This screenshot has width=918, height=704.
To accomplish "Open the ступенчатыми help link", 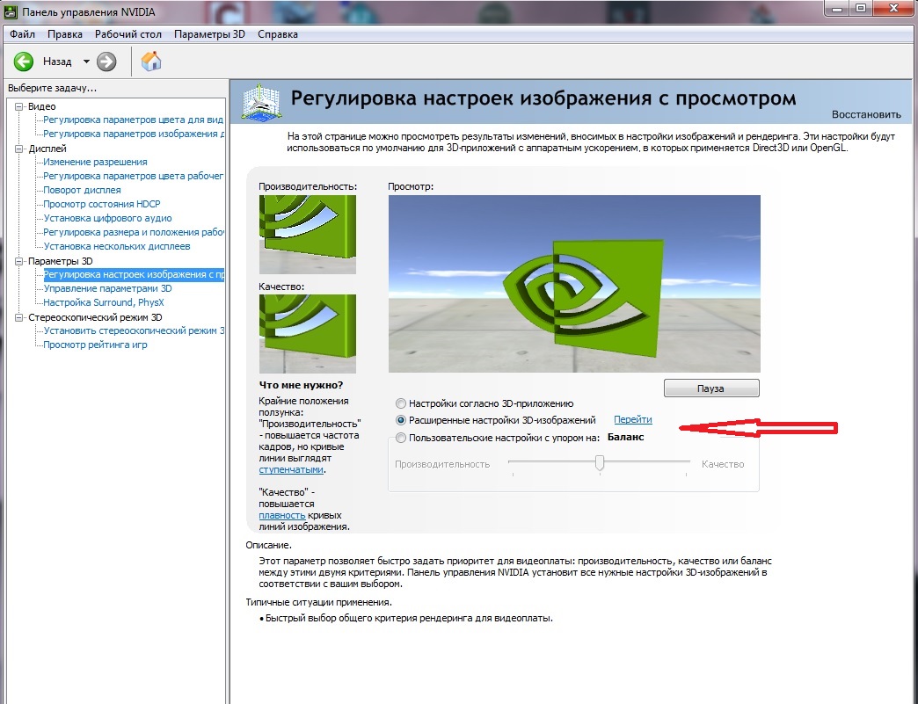I will pyautogui.click(x=291, y=469).
